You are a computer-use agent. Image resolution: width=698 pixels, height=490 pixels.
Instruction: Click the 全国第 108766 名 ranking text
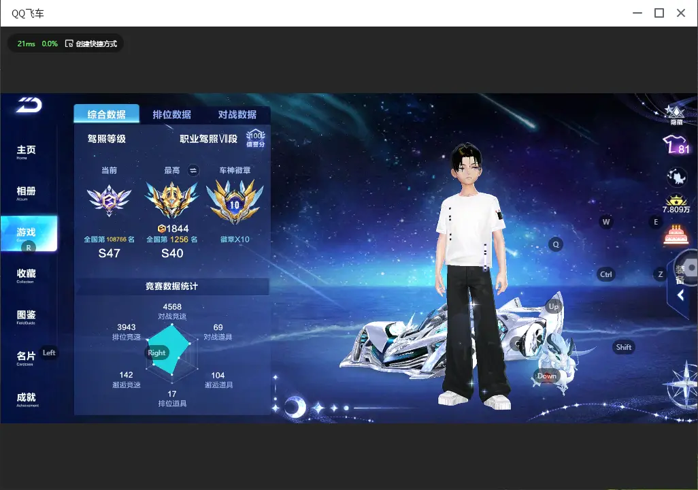(x=109, y=239)
